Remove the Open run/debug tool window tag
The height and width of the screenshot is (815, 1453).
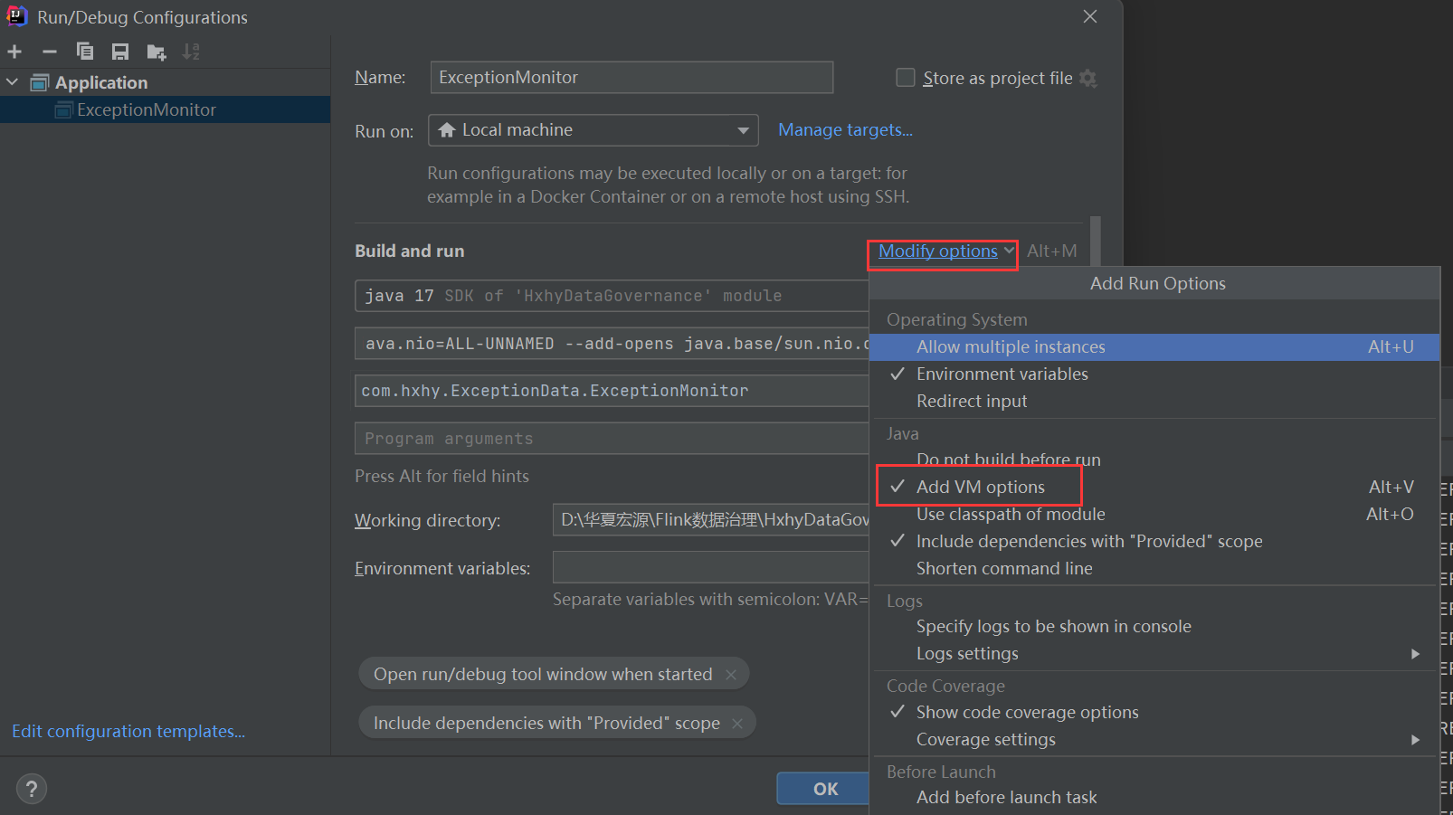(731, 673)
